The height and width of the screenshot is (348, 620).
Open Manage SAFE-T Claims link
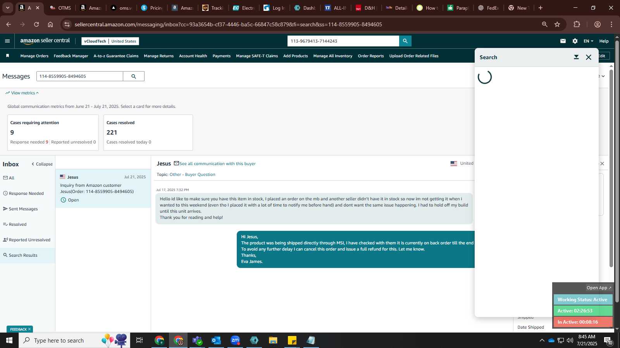tap(257, 56)
